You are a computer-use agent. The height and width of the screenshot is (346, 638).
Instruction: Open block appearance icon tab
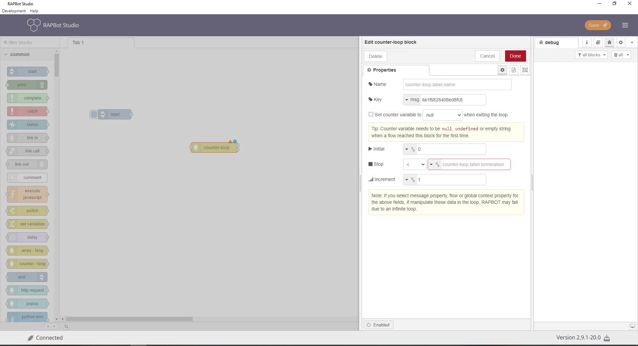[525, 70]
